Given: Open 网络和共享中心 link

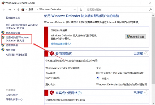Looking at the screenshot, I should (14, 99).
